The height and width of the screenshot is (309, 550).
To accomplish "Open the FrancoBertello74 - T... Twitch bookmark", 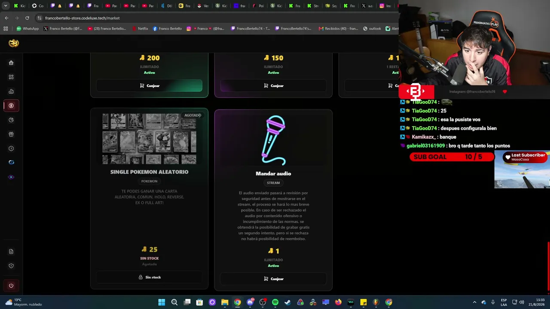I will 250,29.
